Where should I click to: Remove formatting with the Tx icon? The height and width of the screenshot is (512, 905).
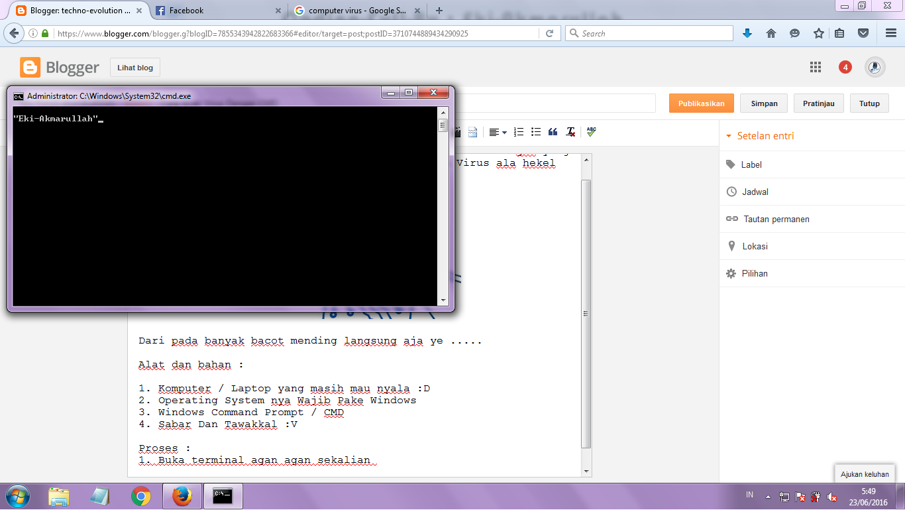point(570,132)
